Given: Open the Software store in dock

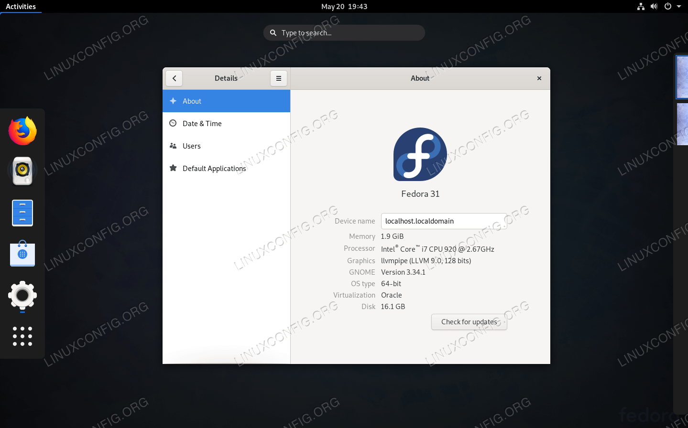Looking at the screenshot, I should [22, 254].
